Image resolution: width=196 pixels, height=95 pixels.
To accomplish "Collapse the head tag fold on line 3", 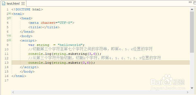I will point(10,18).
